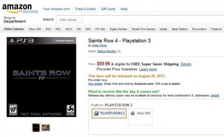Click the Saints Row IV cover image

[41, 77]
